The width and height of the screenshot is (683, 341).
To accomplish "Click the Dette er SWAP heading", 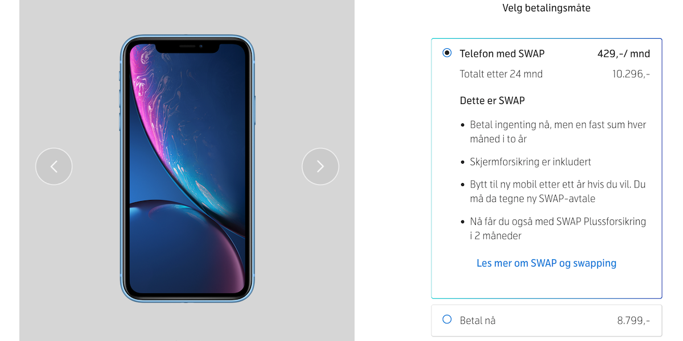I will tap(492, 101).
